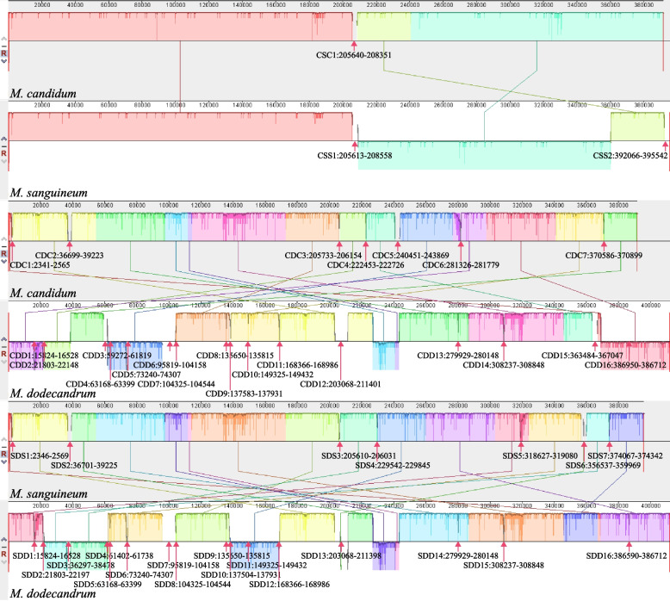Click move-down arrow of the SDS1 genome panel
The image size is (670, 601).
3,462
